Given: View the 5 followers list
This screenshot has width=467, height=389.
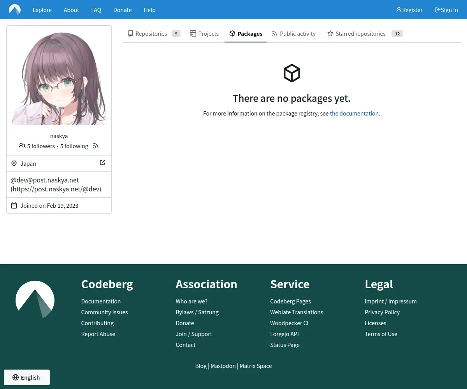Looking at the screenshot, I should click(x=41, y=146).
